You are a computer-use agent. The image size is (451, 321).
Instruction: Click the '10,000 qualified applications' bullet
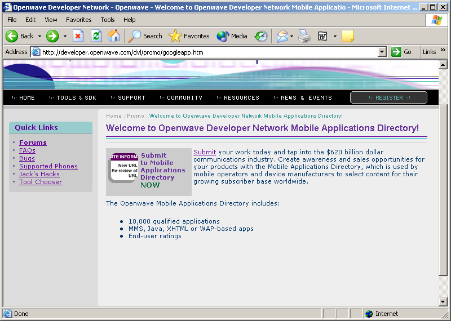[x=174, y=221]
